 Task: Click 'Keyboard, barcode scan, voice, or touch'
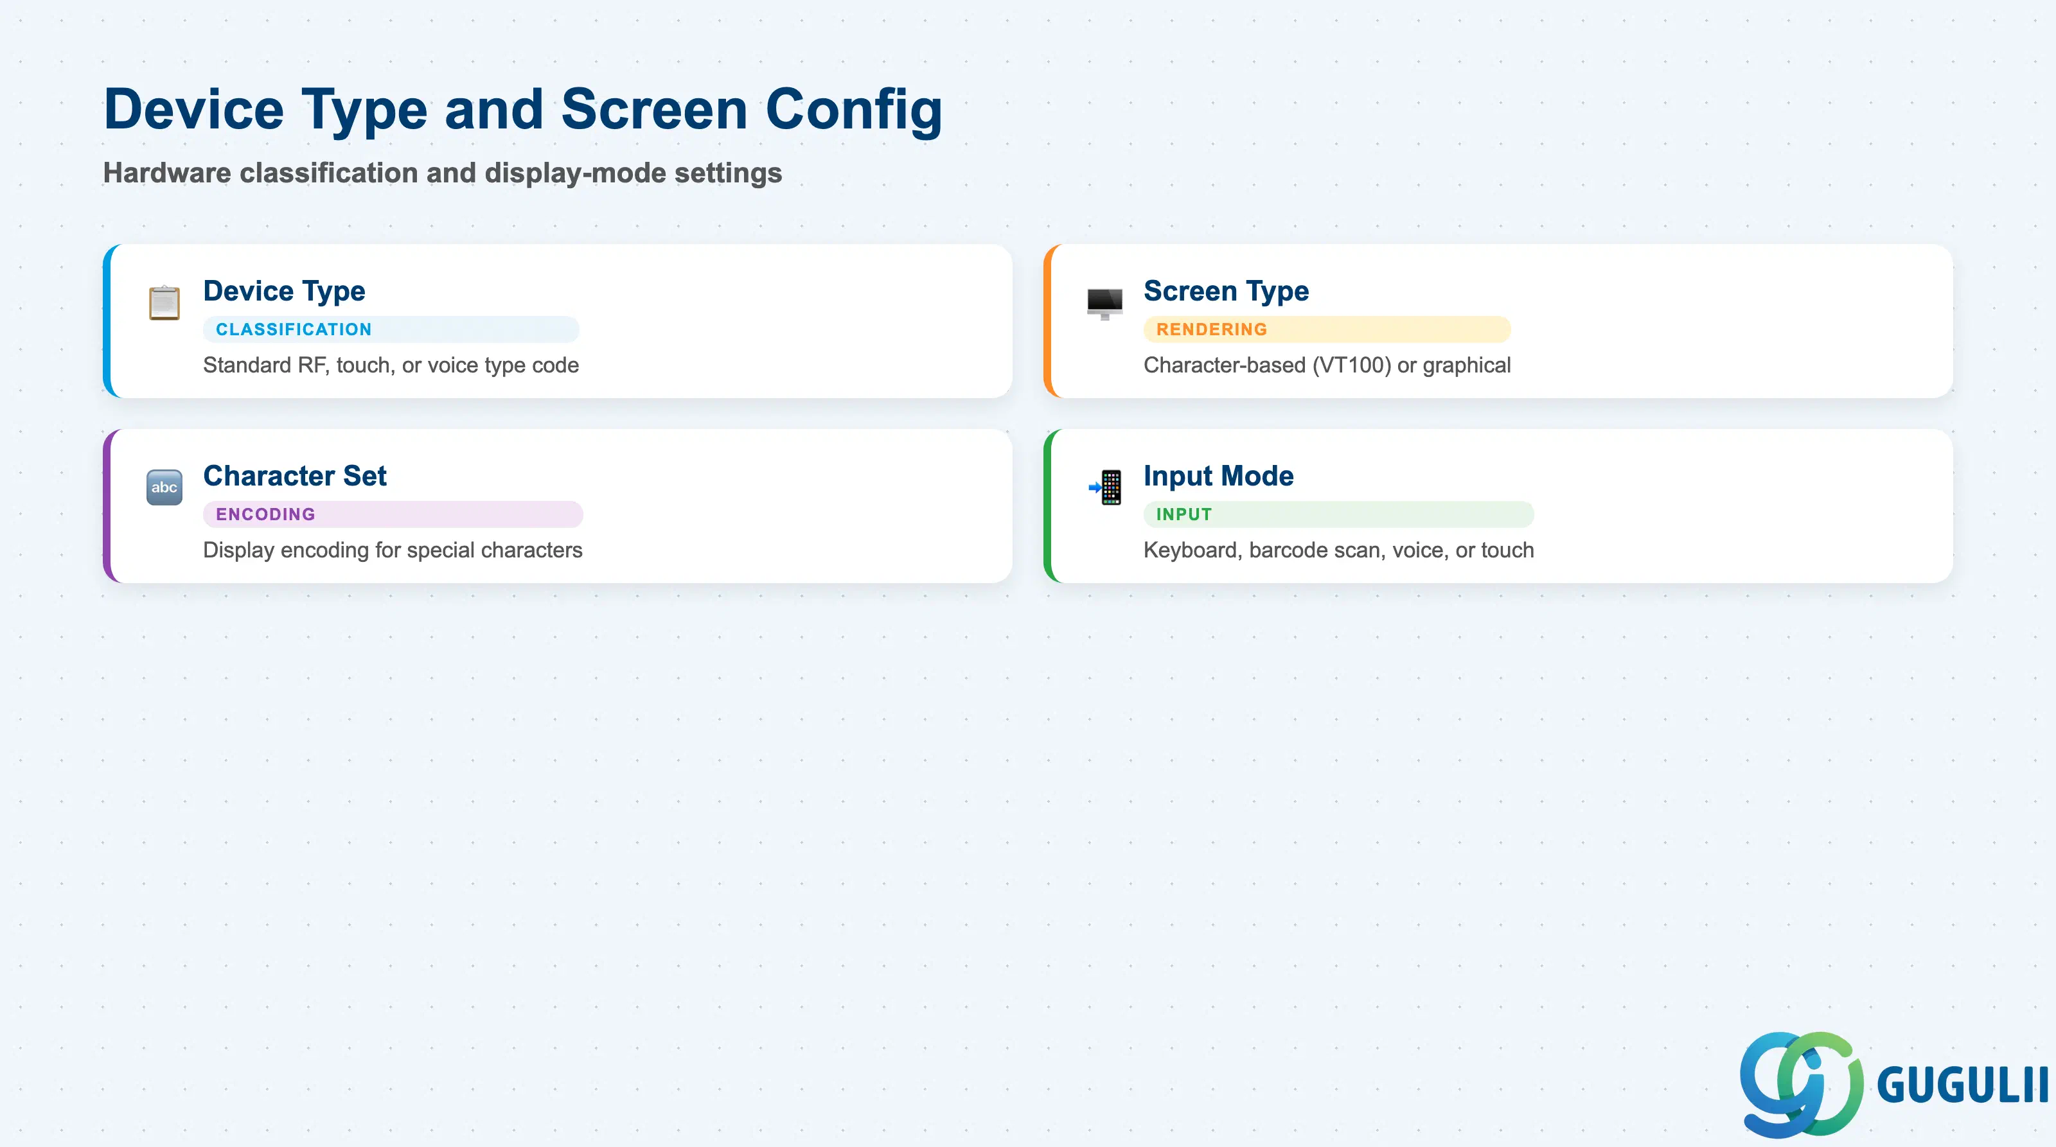click(x=1338, y=550)
